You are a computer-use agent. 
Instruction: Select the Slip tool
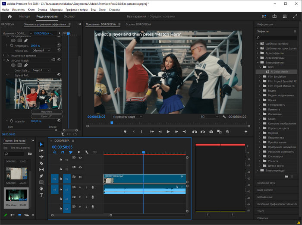click(41, 170)
